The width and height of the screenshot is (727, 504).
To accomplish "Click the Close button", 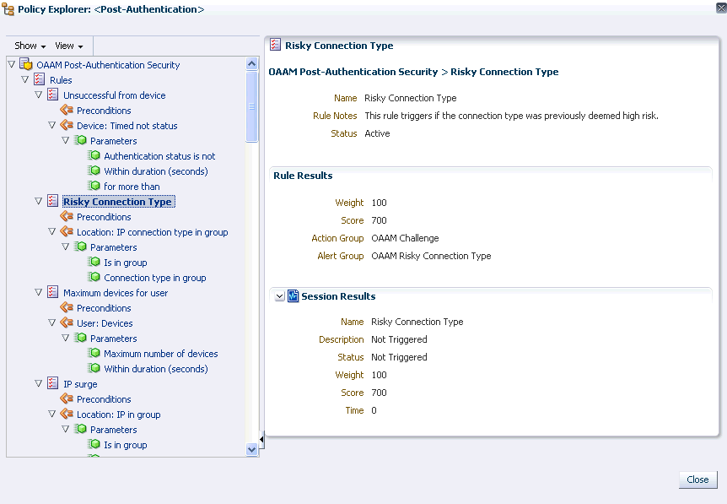I will (x=697, y=480).
